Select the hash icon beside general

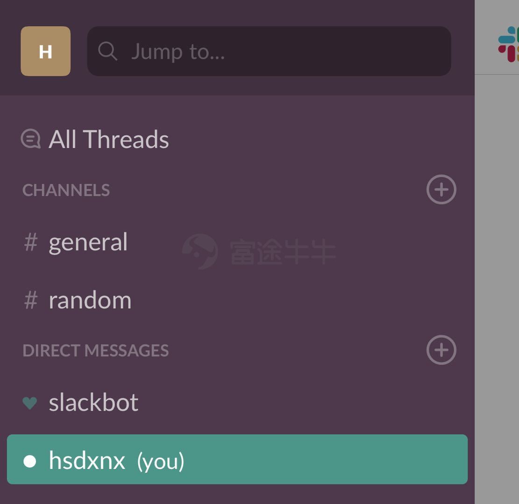(31, 242)
